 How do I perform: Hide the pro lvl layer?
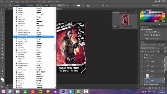[142, 76]
